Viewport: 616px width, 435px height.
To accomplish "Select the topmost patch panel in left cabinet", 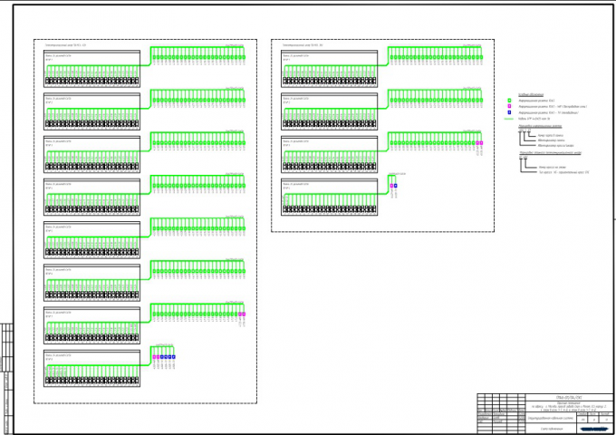I will (91, 69).
